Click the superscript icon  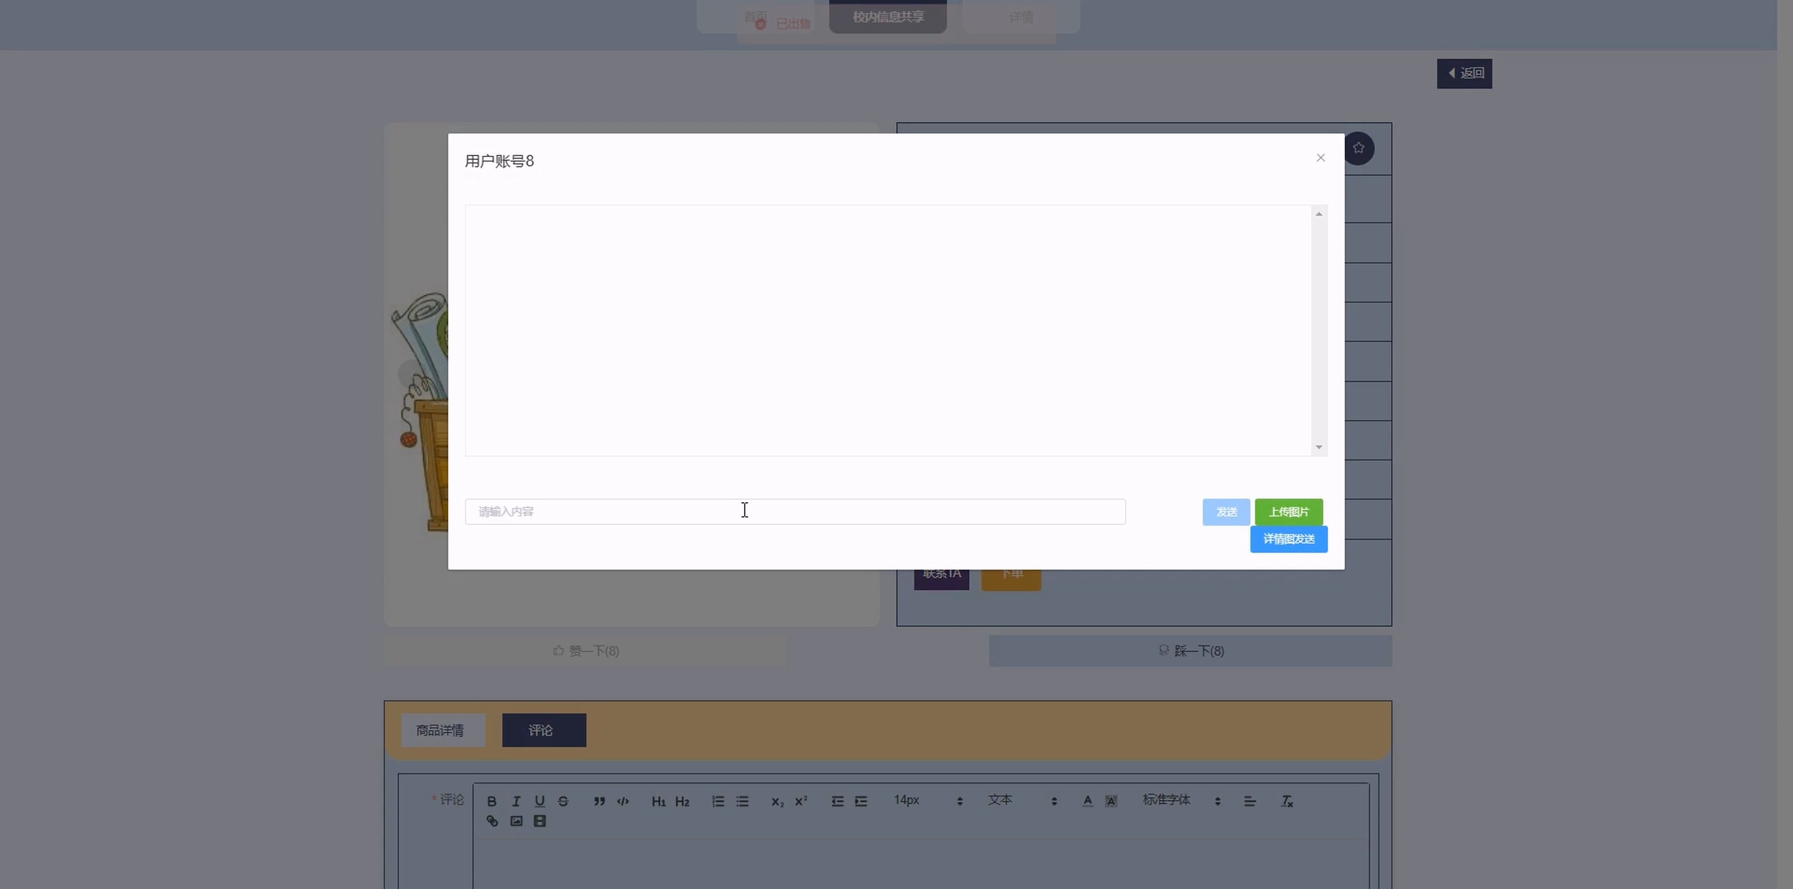(801, 801)
